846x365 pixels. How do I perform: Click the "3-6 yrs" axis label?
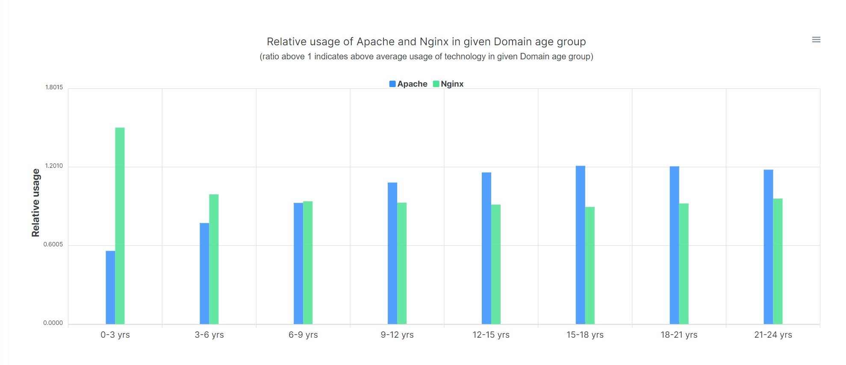click(x=209, y=335)
